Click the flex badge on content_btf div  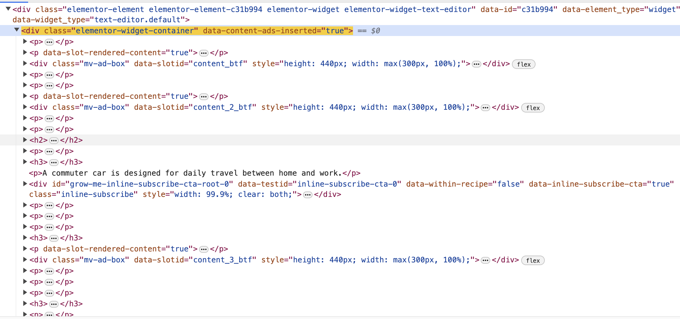pyautogui.click(x=523, y=64)
